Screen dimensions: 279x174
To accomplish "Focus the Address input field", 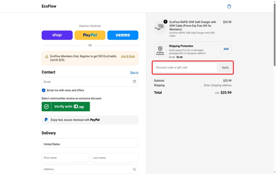I will 90,169.
